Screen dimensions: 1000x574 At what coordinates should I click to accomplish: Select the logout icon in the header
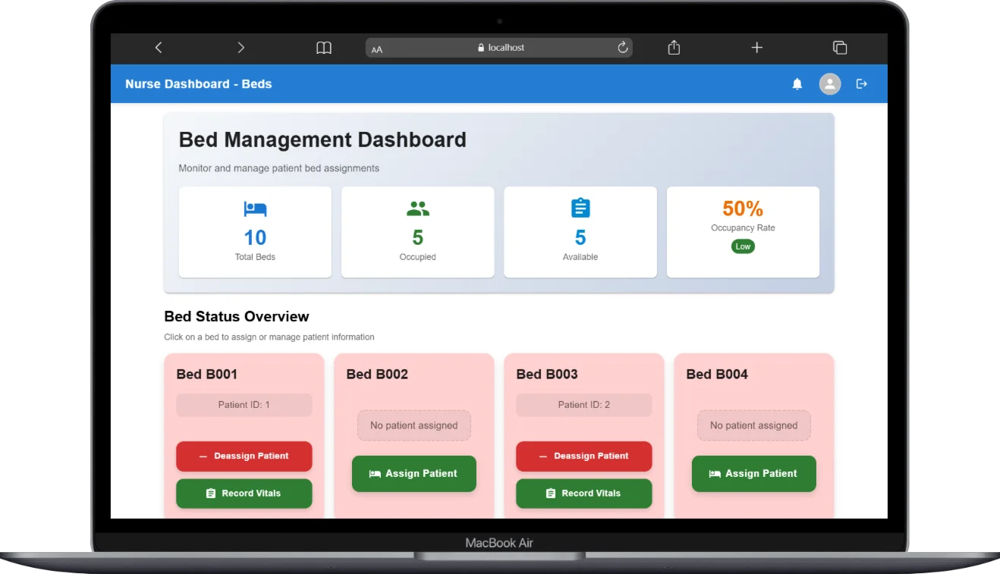861,83
